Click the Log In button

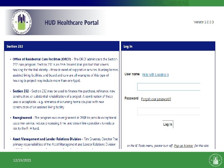168,124
